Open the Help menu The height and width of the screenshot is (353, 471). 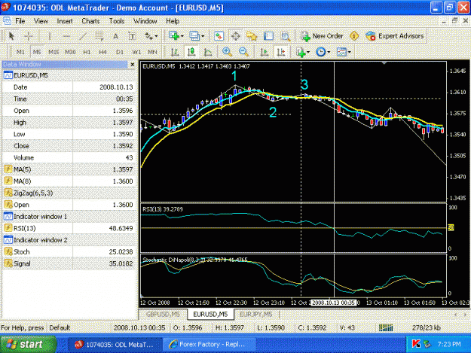[x=173, y=21]
